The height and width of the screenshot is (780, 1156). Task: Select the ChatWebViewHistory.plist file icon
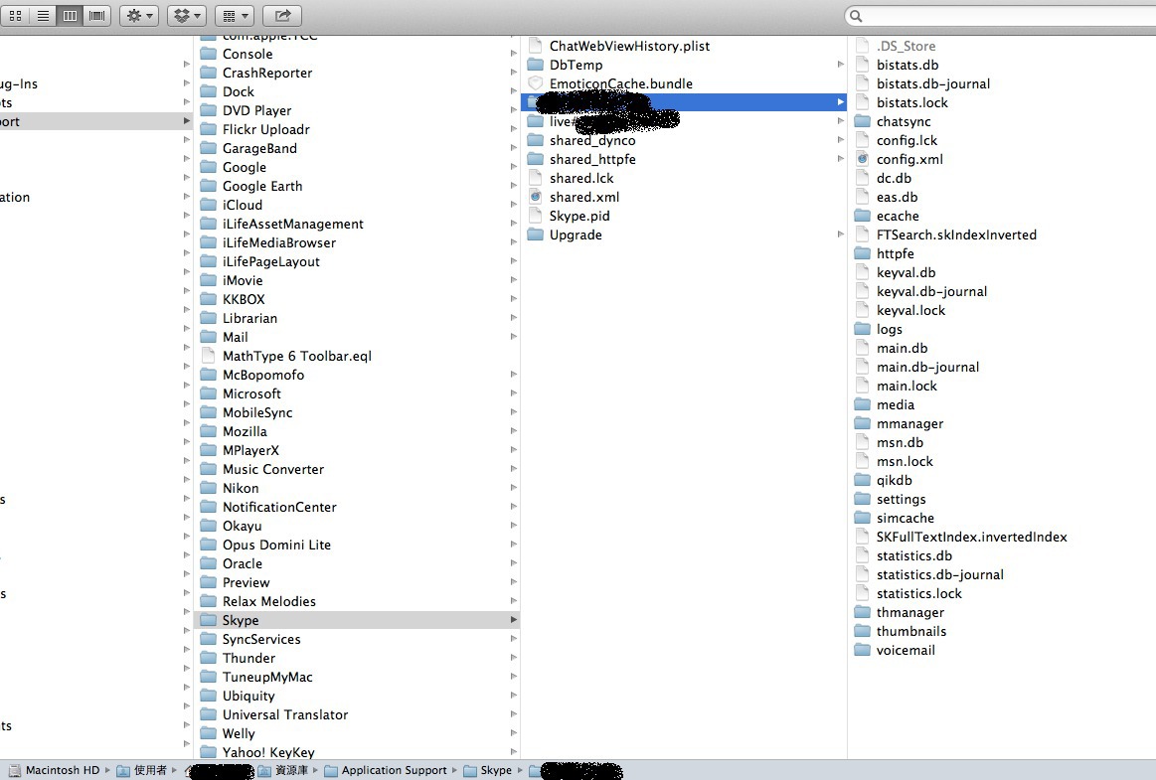[536, 46]
